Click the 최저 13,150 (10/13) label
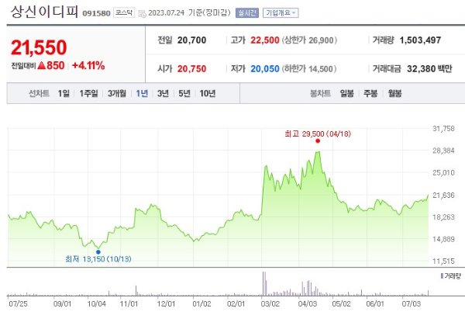The image size is (465, 315). pos(98,259)
